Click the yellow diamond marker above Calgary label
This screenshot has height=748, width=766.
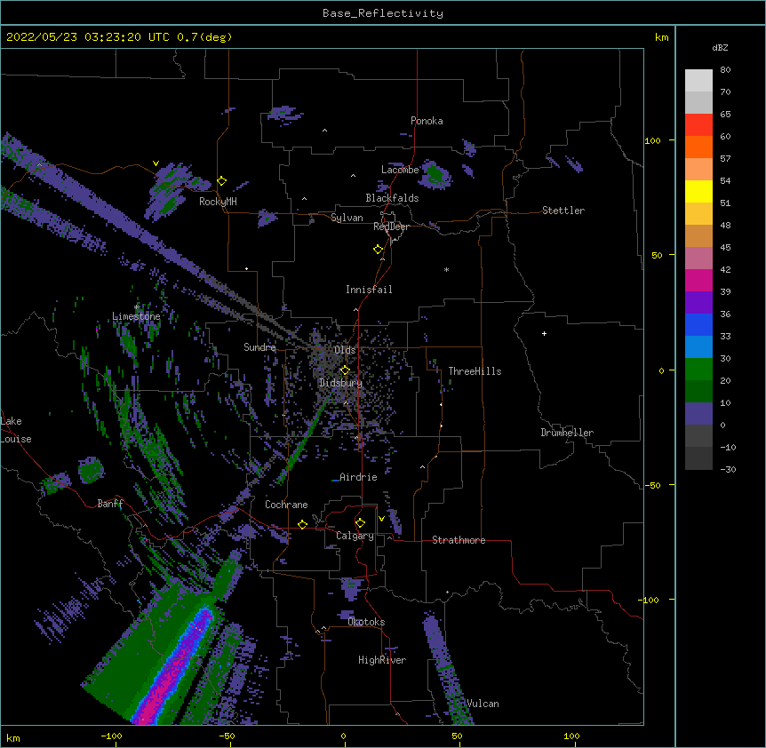pyautogui.click(x=360, y=523)
